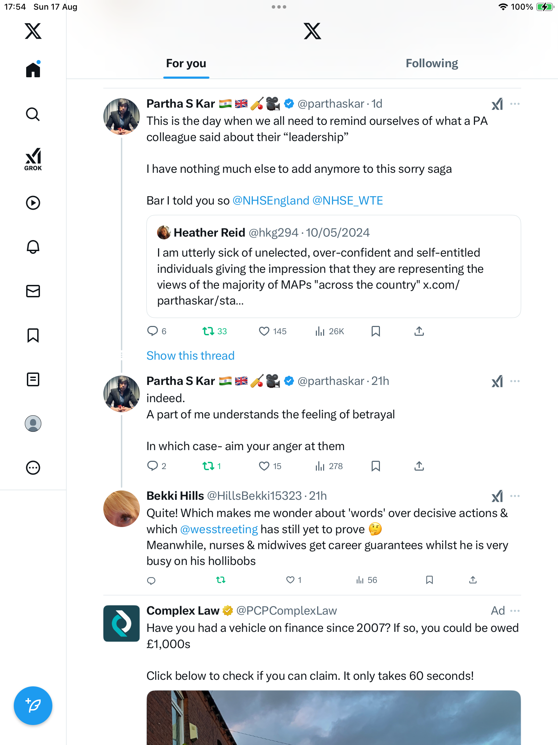Open the Lists icon in sidebar
This screenshot has width=558, height=745.
click(x=33, y=379)
